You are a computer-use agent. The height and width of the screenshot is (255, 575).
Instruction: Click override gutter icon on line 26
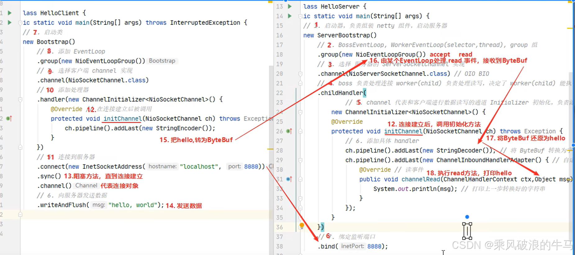pos(289,131)
